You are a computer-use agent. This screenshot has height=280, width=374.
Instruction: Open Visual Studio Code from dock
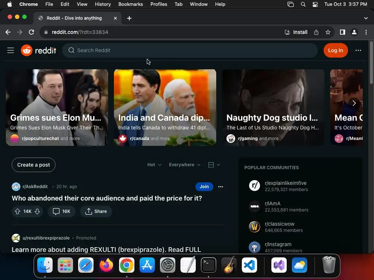click(x=249, y=265)
